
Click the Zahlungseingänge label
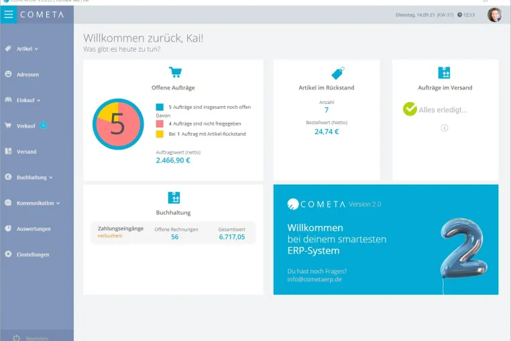[121, 228]
